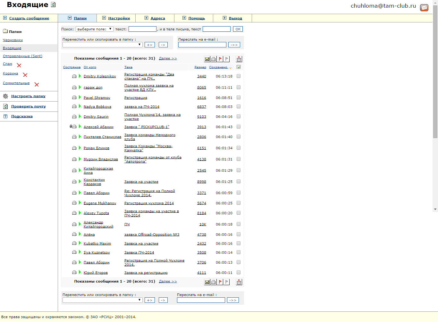The image size is (438, 322).
Task: Click the refresh icon next to Входящие title
Action: pyautogui.click(x=53, y=5)
